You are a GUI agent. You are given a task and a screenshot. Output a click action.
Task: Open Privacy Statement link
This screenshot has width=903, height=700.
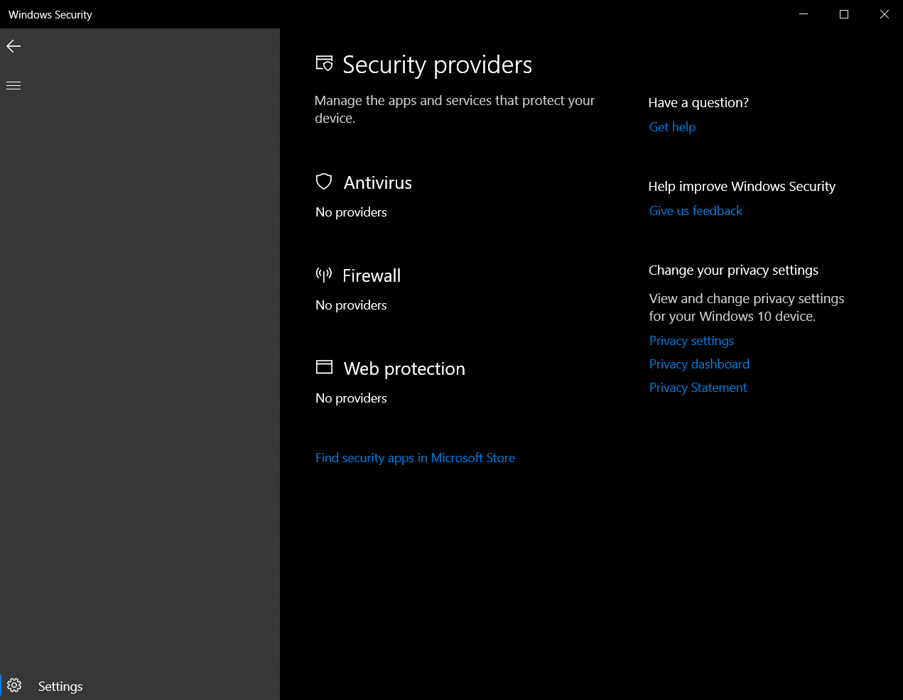click(x=698, y=388)
